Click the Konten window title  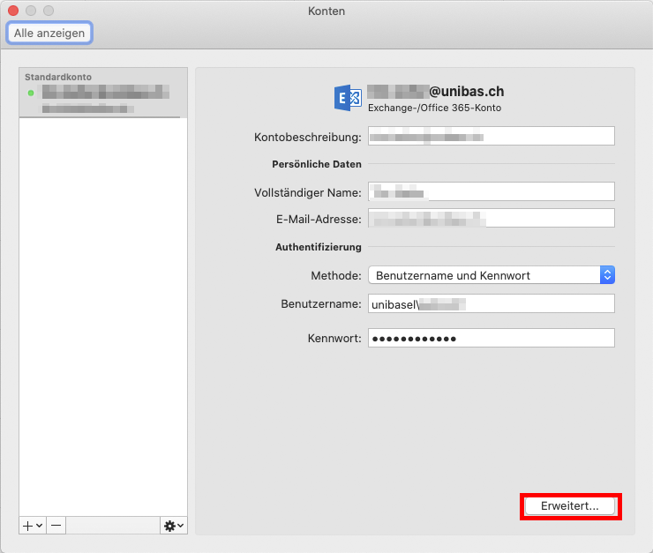click(326, 11)
